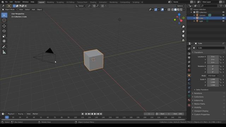Select the Rotate tool
The width and height of the screenshot is (226, 127).
(x=4, y=31)
